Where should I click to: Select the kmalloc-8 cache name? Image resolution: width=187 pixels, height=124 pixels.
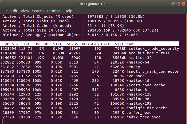tap(137, 90)
